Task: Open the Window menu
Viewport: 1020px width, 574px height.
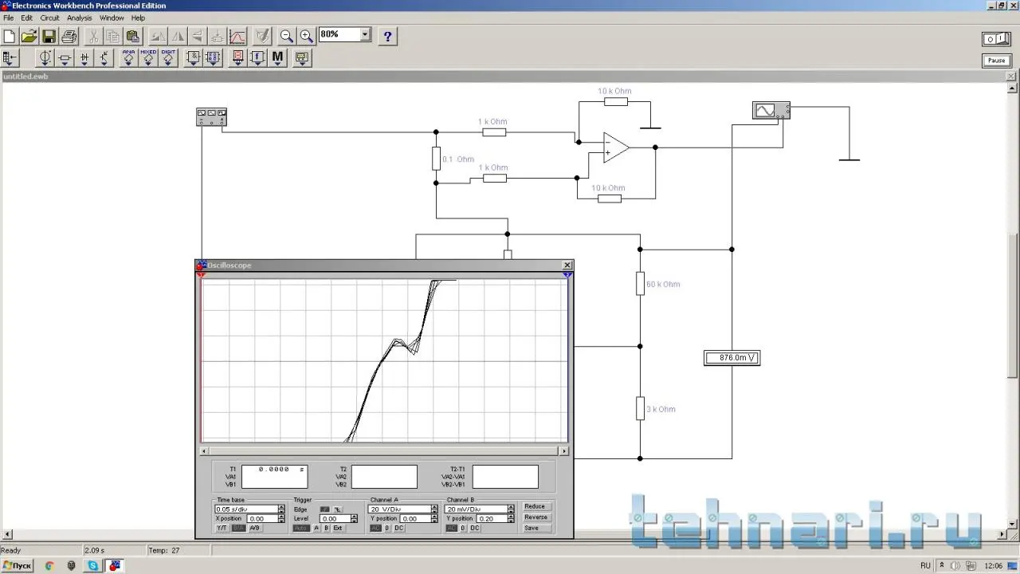Action: [112, 18]
